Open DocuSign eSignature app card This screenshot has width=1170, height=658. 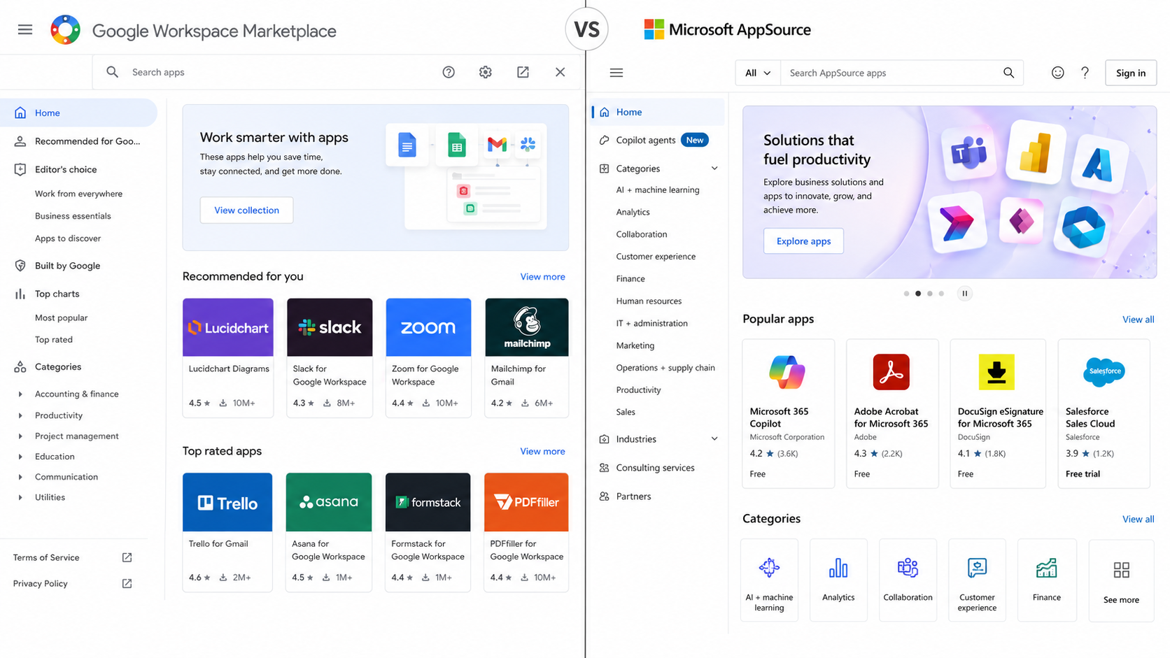(998, 413)
